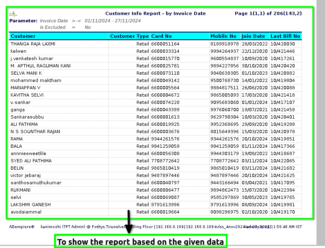Select customer N S SOUNTHAR RAJAN
The height and width of the screenshot is (248, 325).
pos(35,132)
